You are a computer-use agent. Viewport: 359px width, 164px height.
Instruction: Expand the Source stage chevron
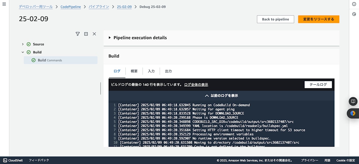click(x=23, y=44)
